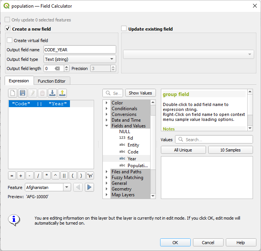Click the new expression file icon
261x251 pixels.
tap(13, 93)
